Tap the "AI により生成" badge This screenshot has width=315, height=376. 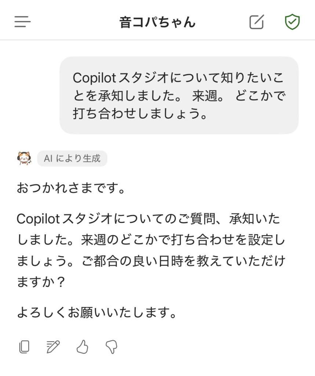[72, 159]
